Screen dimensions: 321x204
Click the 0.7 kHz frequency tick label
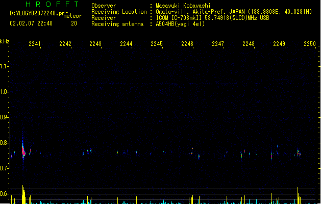point(4,168)
